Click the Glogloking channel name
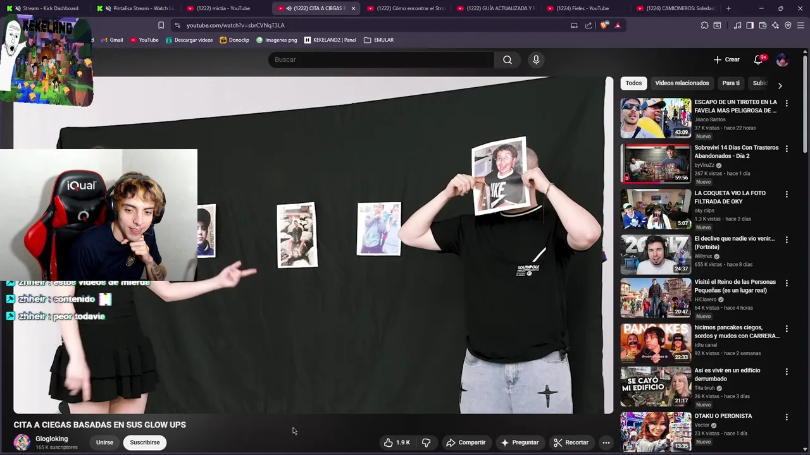The height and width of the screenshot is (455, 810). [51, 439]
